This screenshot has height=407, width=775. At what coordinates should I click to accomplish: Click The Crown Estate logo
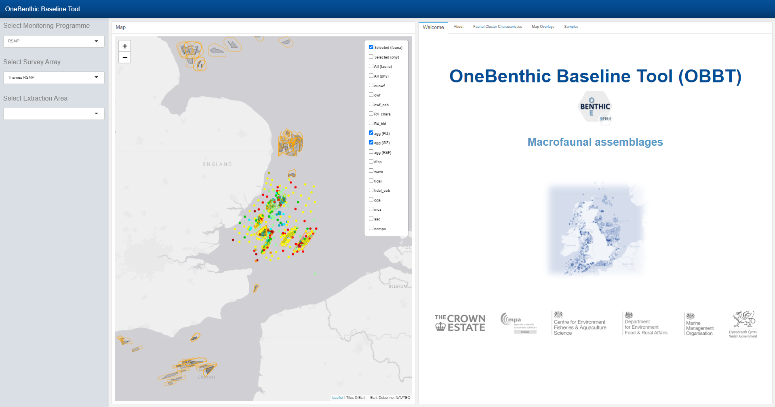(460, 323)
